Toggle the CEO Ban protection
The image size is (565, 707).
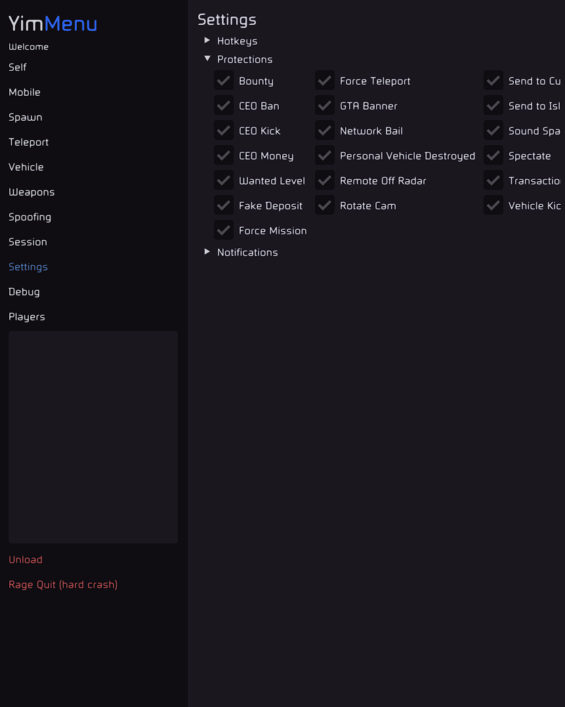point(223,105)
